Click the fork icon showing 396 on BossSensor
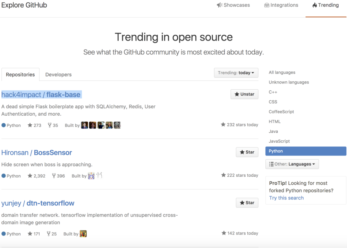 (54, 176)
